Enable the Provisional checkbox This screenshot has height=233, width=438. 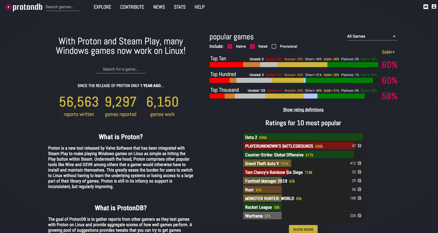pos(274,46)
